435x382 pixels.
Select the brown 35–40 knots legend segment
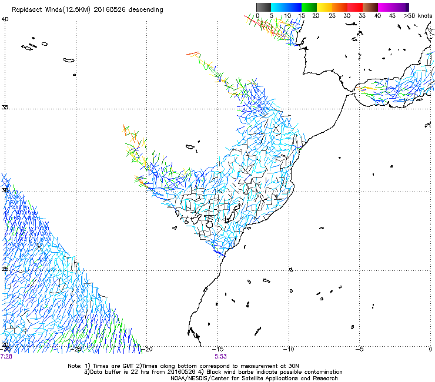(370, 7)
